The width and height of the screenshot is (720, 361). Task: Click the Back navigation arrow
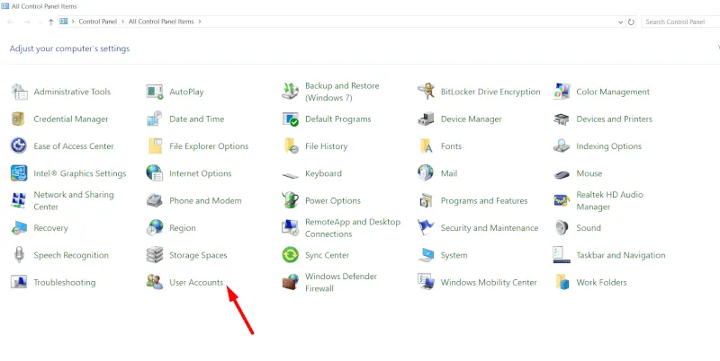[x=11, y=22]
